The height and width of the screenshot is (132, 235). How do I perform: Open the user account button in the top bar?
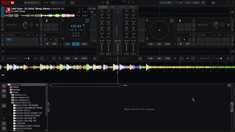tap(32, 3)
